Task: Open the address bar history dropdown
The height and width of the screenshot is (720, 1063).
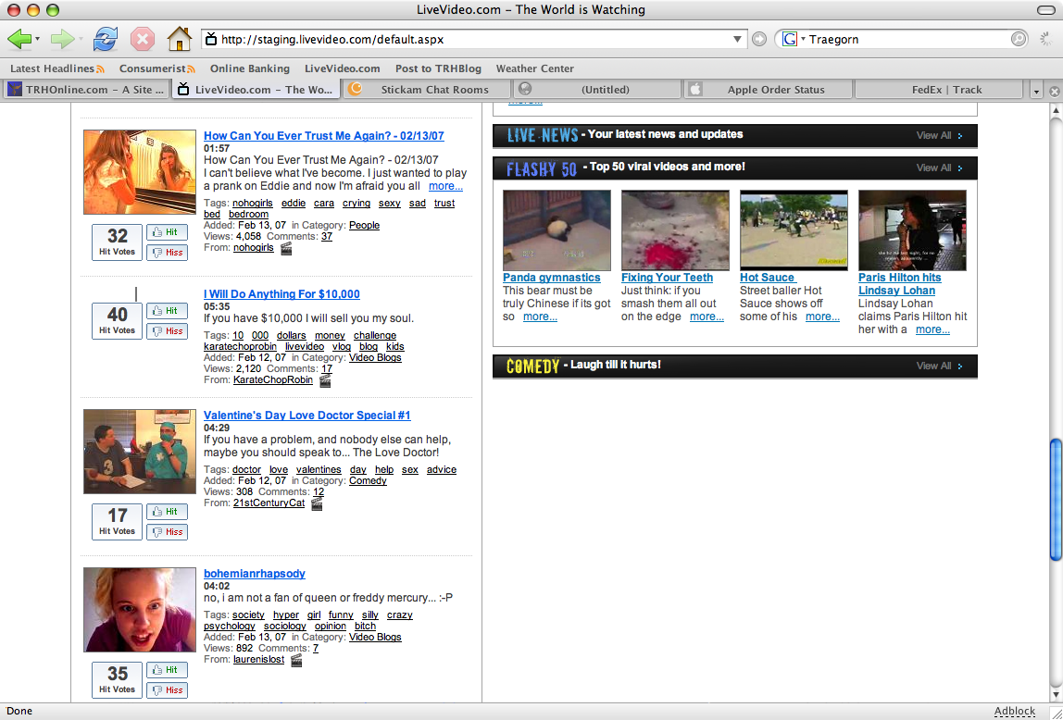Action: click(x=738, y=39)
